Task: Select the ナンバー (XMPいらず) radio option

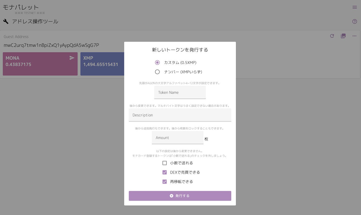Action: pos(157,72)
